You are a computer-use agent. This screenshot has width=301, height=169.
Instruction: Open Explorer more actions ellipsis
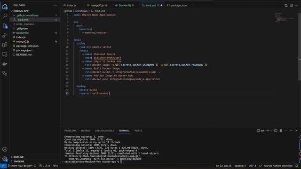click(x=55, y=5)
